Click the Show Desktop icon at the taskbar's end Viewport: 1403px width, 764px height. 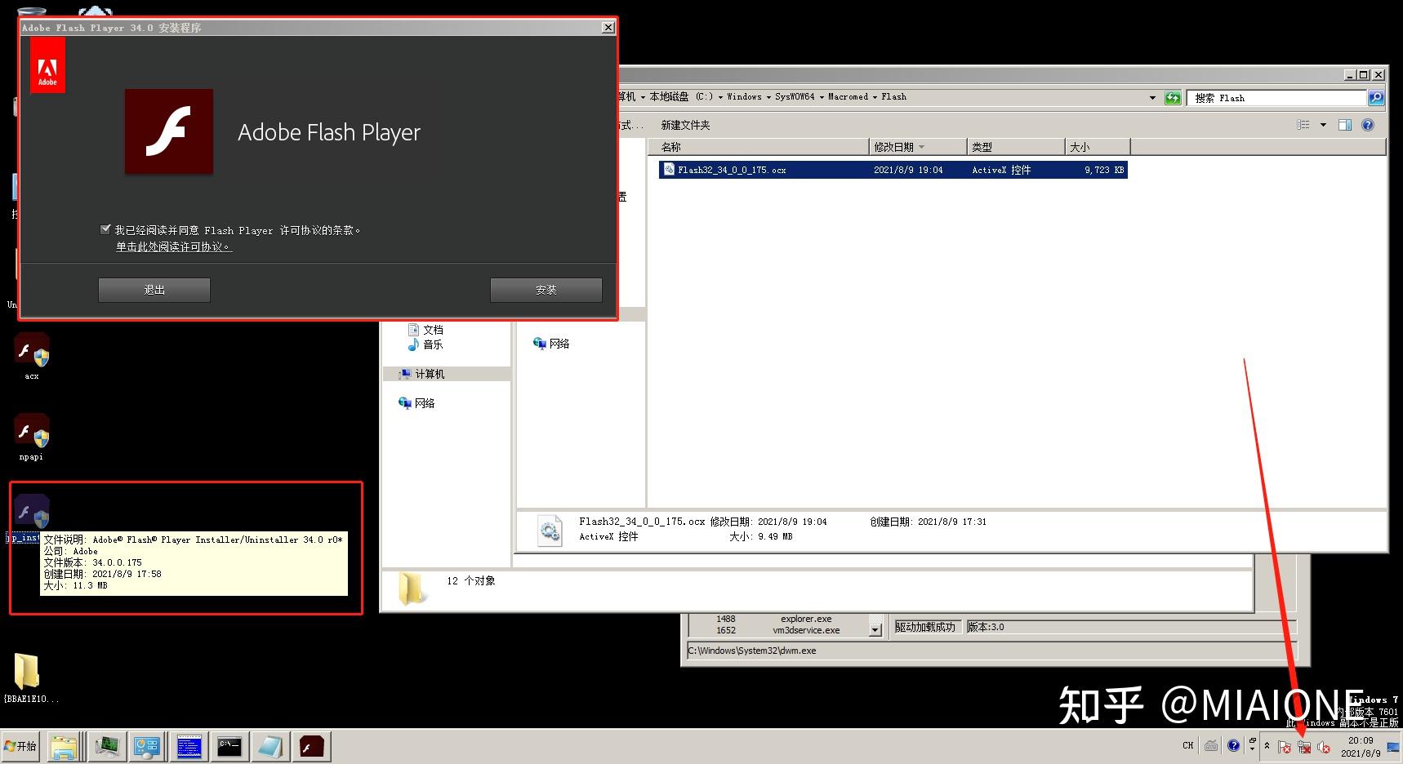tap(1393, 746)
